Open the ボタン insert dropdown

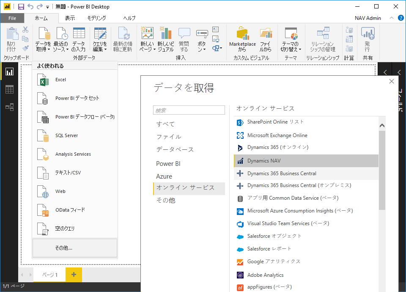(x=202, y=40)
